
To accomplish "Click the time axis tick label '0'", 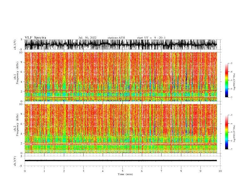I will [25, 171].
